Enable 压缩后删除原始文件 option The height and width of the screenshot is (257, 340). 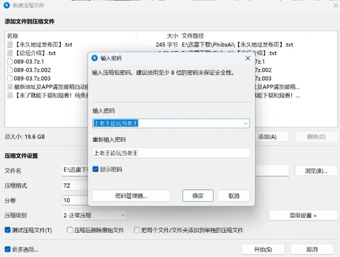pos(70,230)
